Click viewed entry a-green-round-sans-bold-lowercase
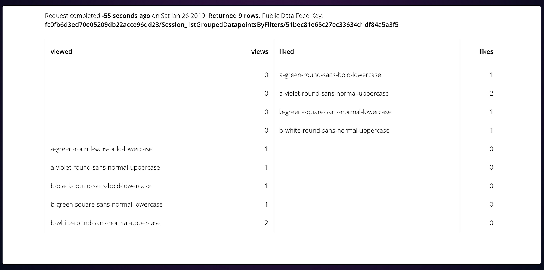 (x=101, y=149)
